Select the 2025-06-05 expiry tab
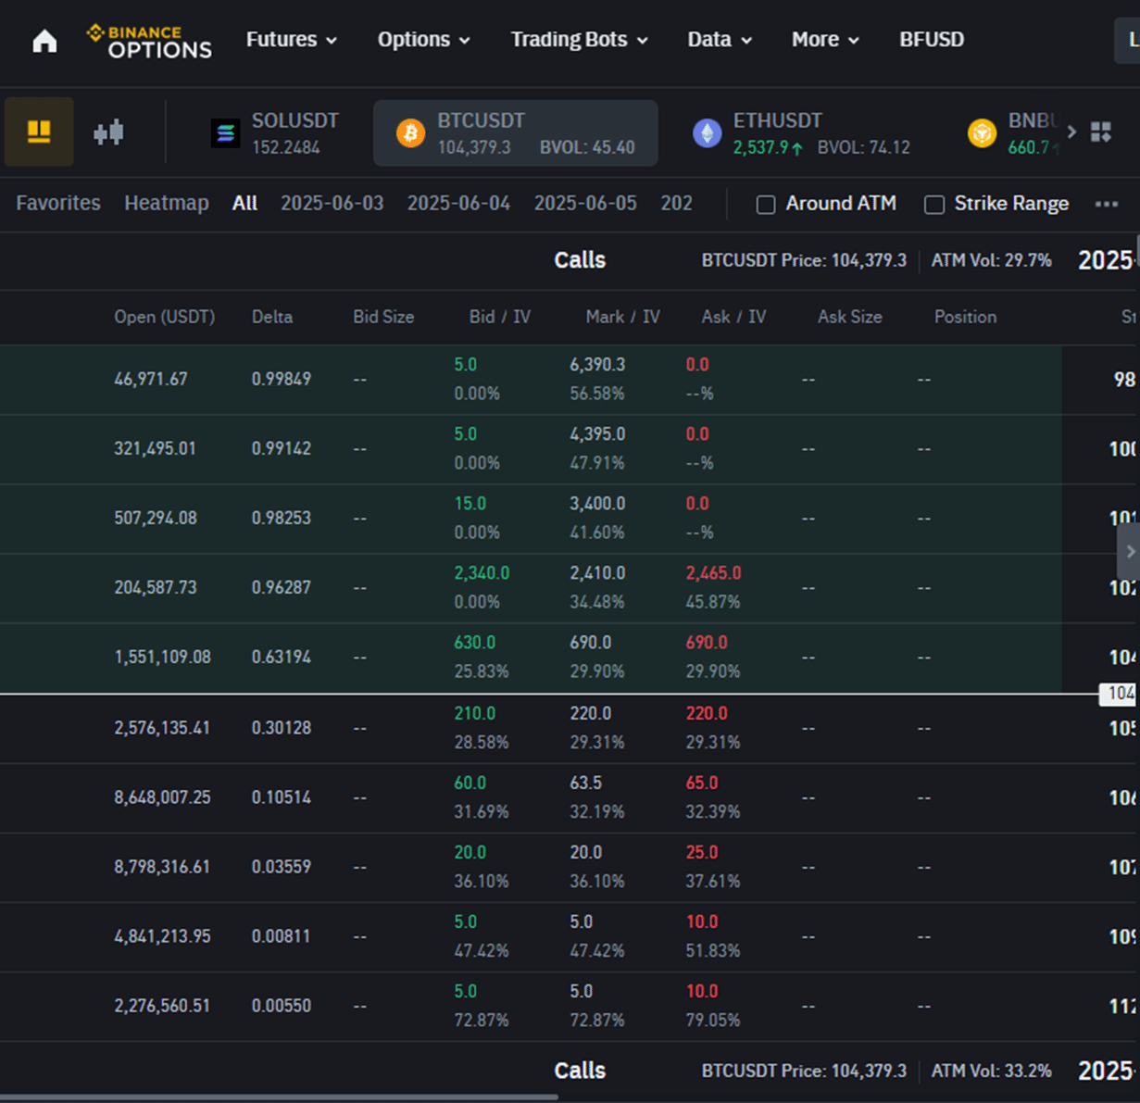 (x=585, y=203)
